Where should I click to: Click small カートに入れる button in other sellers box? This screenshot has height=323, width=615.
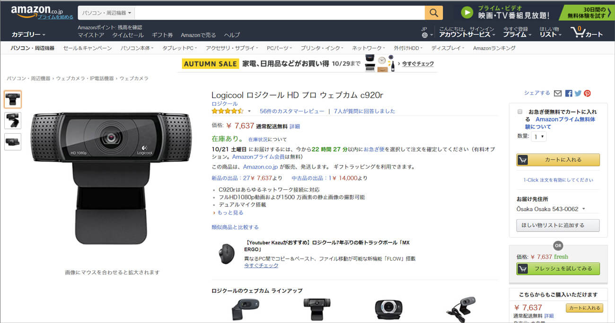click(x=584, y=308)
